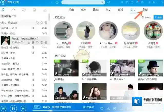Click 陈奕迅 song title in player bar
The image size is (164, 112).
coord(57,107)
